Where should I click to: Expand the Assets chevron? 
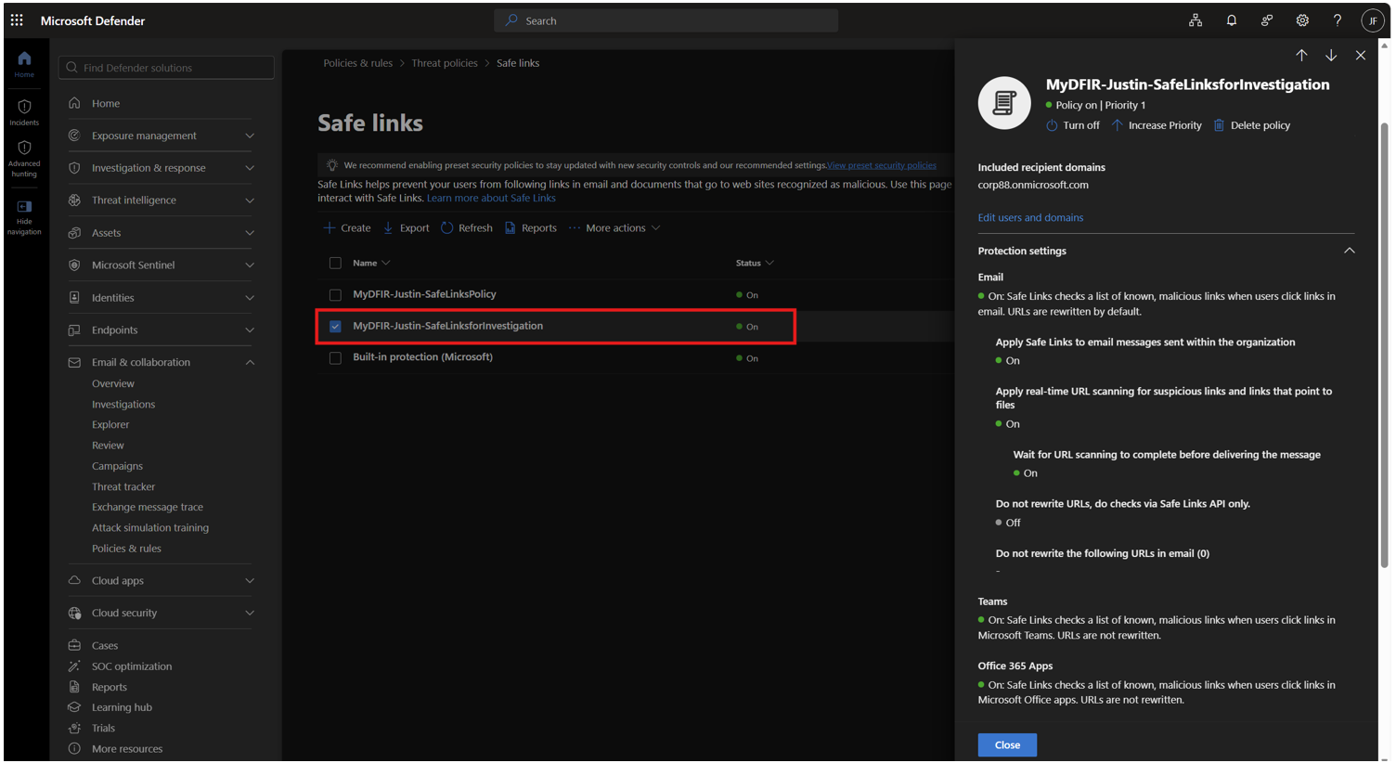pos(250,233)
